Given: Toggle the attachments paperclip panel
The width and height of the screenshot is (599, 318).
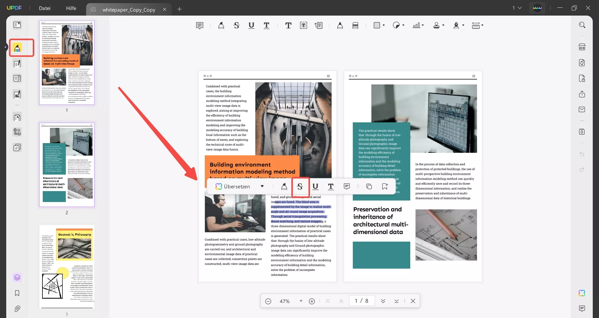Looking at the screenshot, I should 17,309.
